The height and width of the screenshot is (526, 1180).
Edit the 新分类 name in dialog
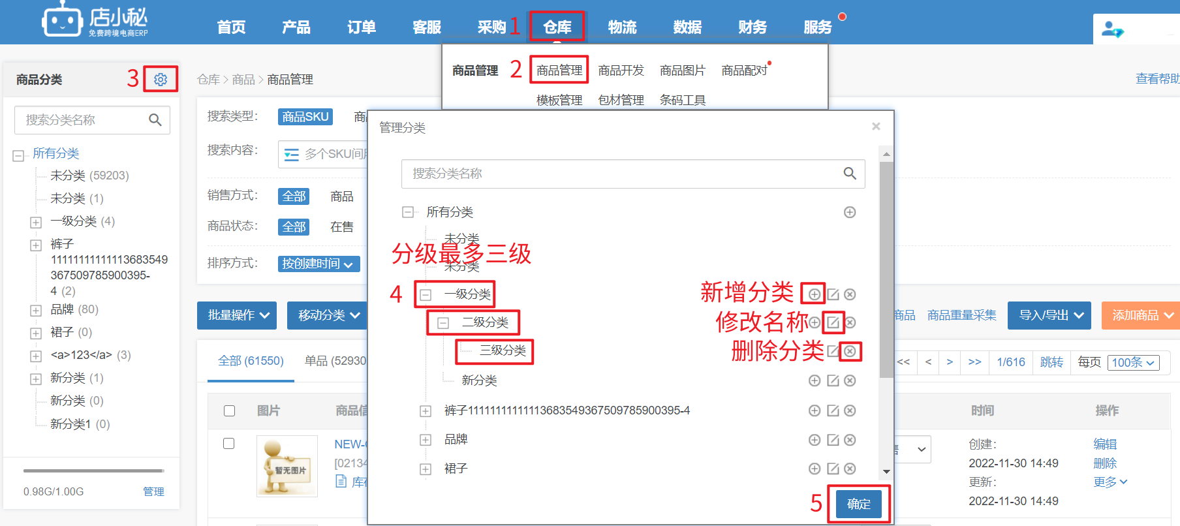pyautogui.click(x=833, y=380)
